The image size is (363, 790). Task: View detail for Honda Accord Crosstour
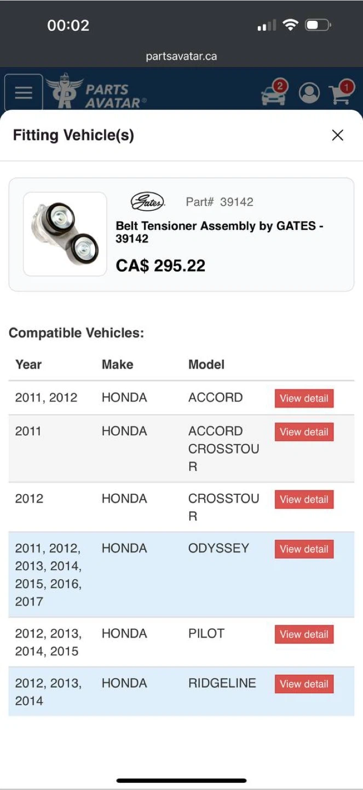click(x=304, y=432)
